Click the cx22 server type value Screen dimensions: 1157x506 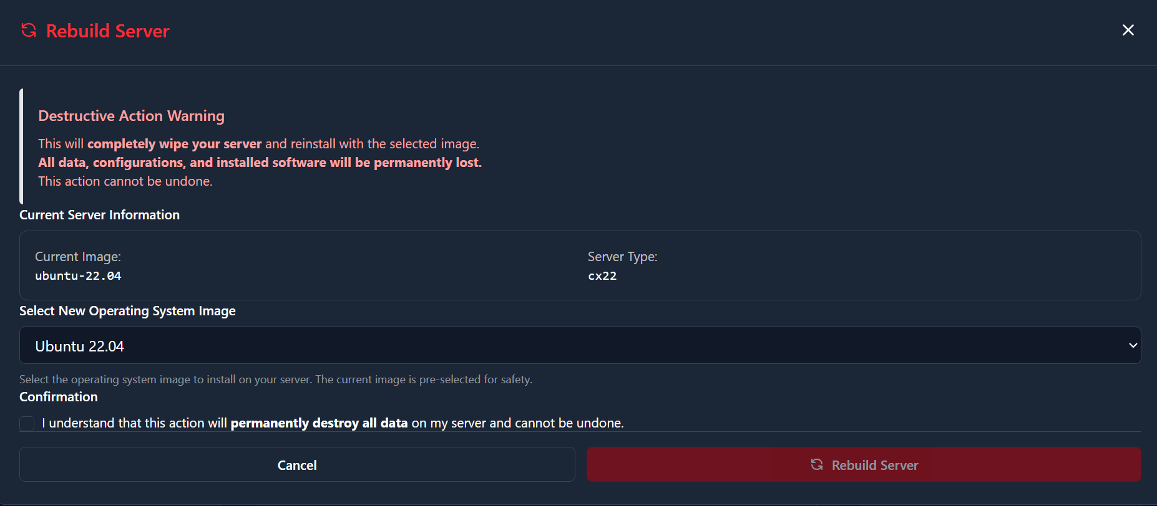pyautogui.click(x=602, y=276)
